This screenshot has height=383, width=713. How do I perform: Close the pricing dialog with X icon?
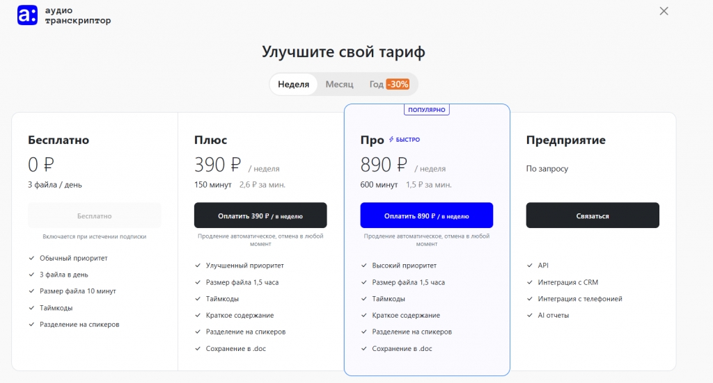pos(664,11)
